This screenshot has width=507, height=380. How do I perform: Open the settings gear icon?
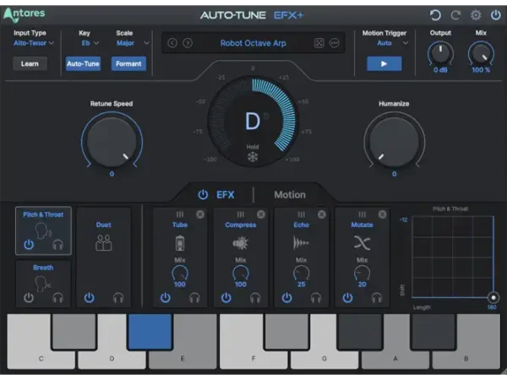[x=476, y=15]
